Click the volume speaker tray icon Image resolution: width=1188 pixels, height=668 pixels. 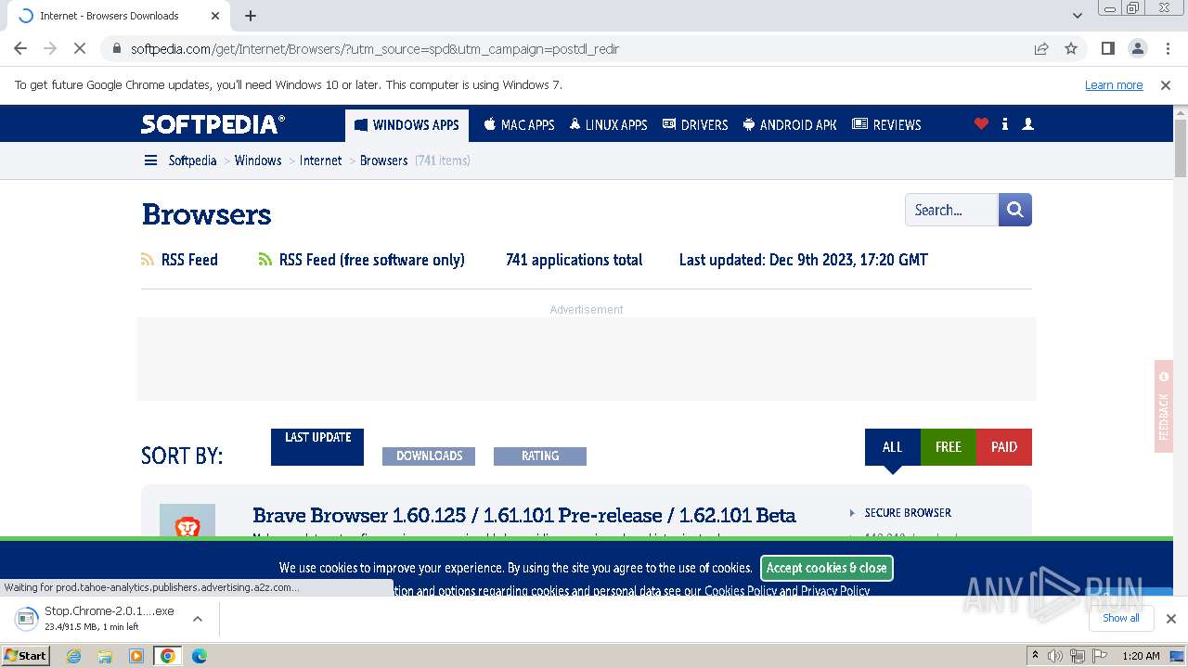(x=1055, y=656)
